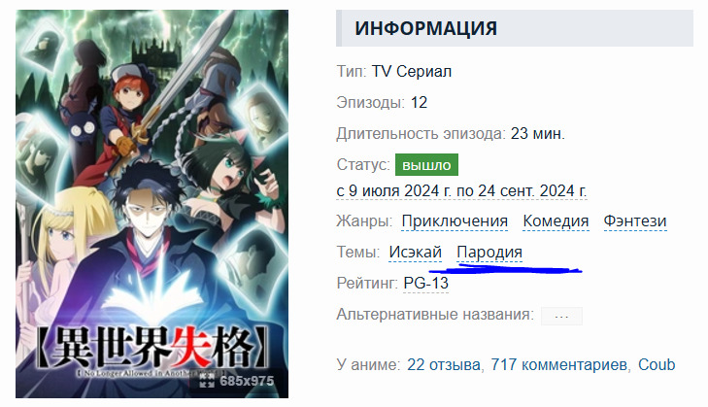Open the Фэнтези genre link
Viewport: 708px width, 407px height.
coord(635,221)
